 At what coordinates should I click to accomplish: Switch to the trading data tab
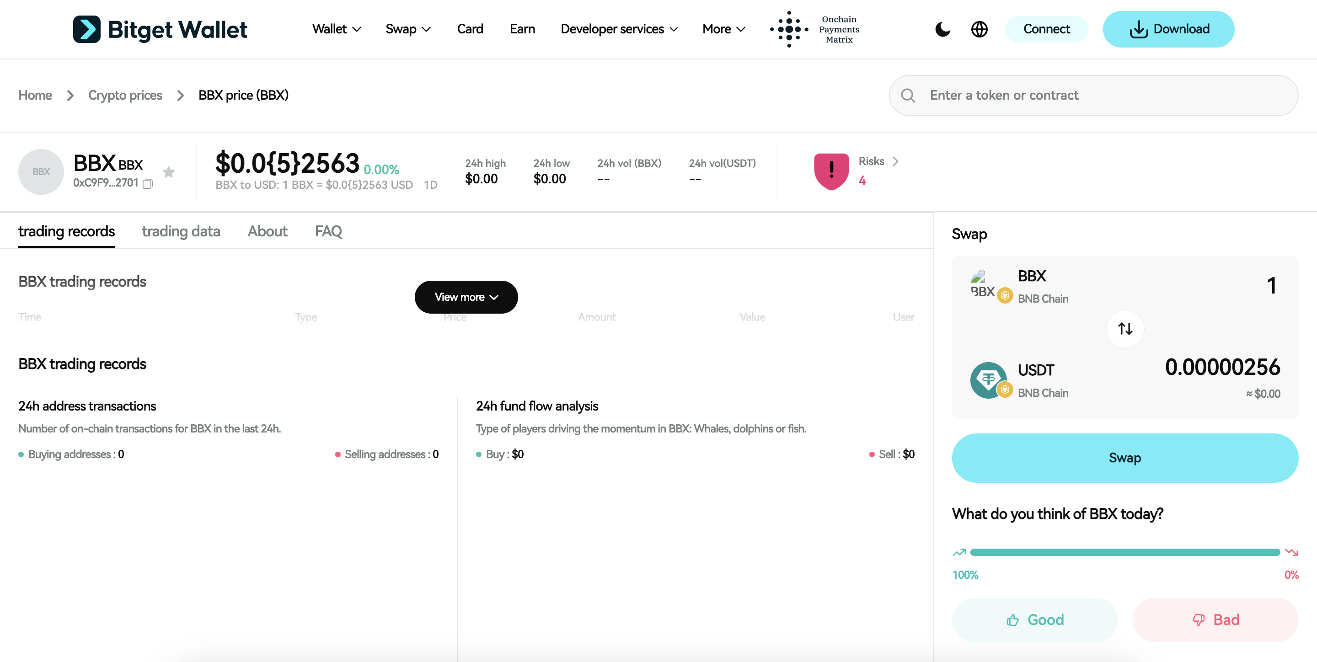tap(181, 232)
